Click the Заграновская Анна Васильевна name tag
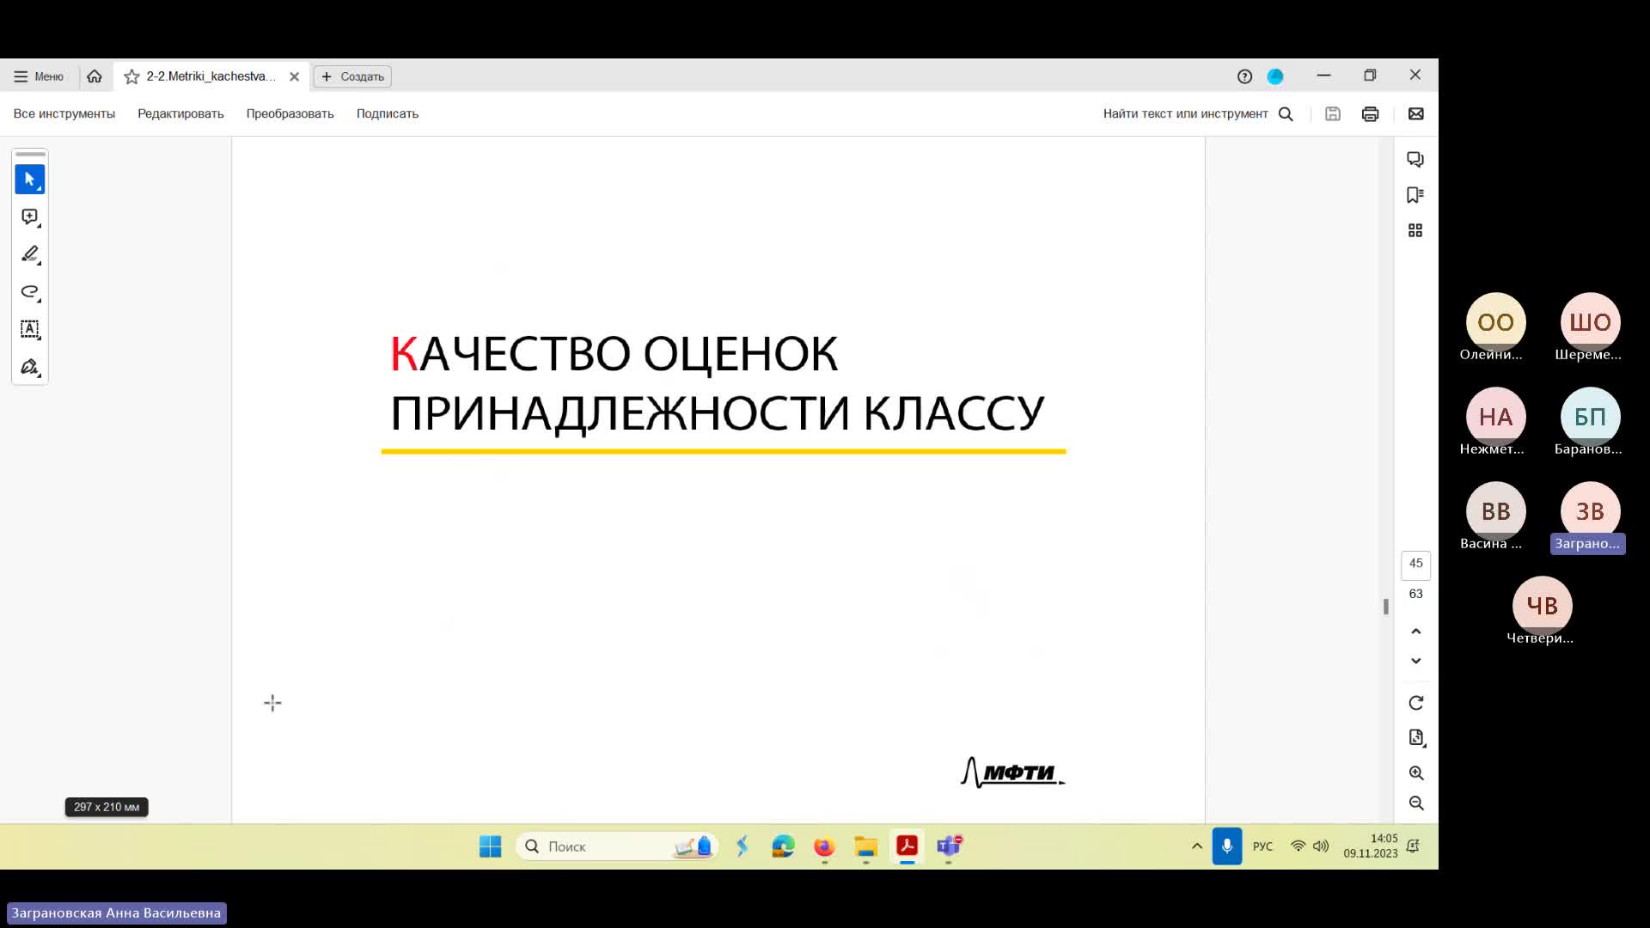The height and width of the screenshot is (928, 1650). point(116,913)
